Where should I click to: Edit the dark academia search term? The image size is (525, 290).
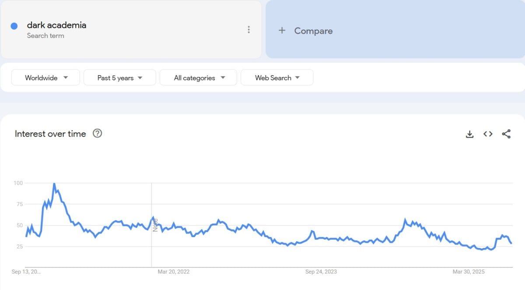click(56, 25)
